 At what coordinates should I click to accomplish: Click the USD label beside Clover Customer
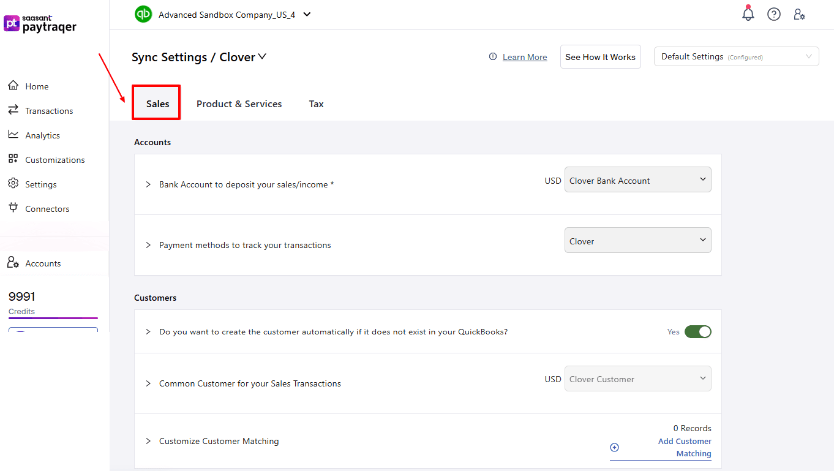553,379
